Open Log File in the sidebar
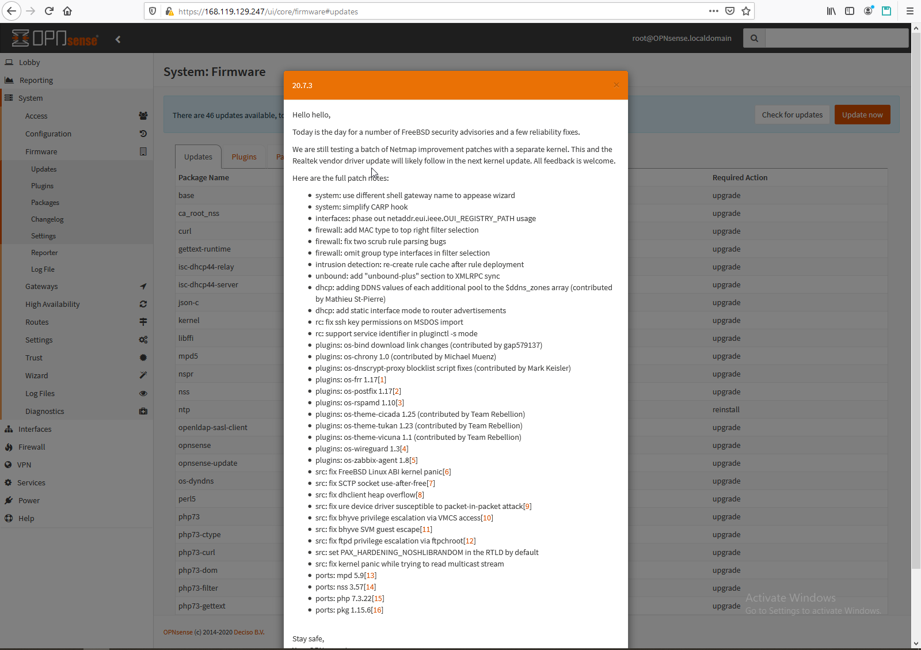 pos(43,269)
